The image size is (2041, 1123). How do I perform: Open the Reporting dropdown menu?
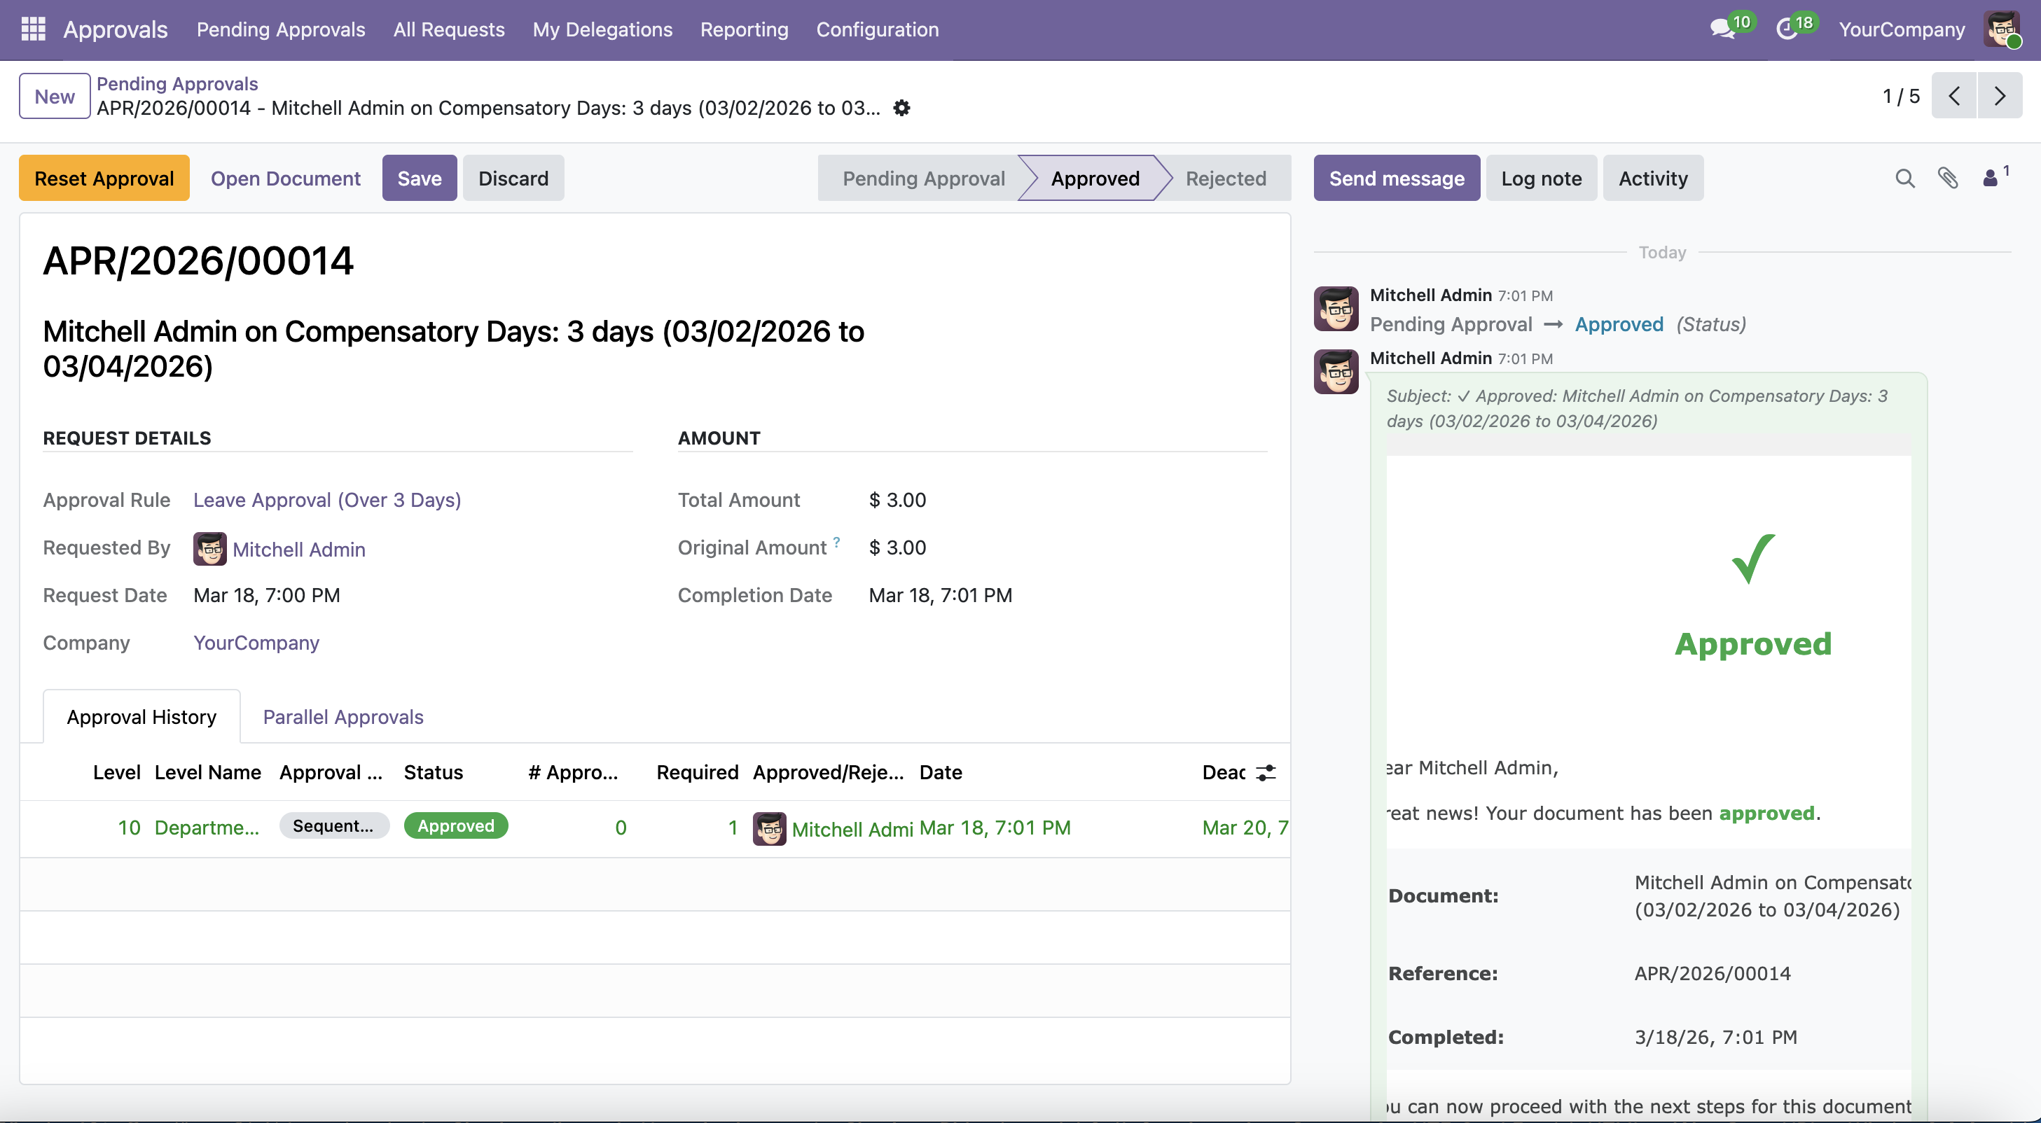[744, 29]
